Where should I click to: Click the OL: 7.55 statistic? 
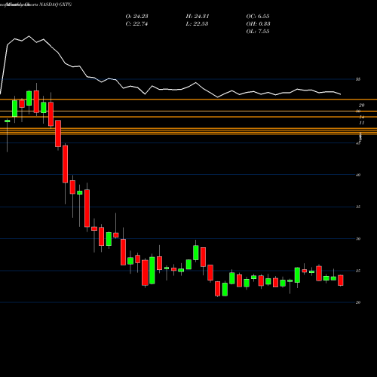pyautogui.click(x=258, y=32)
